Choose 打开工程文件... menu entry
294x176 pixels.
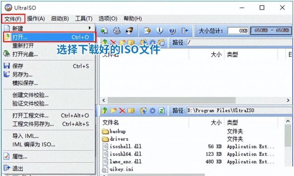point(48,115)
